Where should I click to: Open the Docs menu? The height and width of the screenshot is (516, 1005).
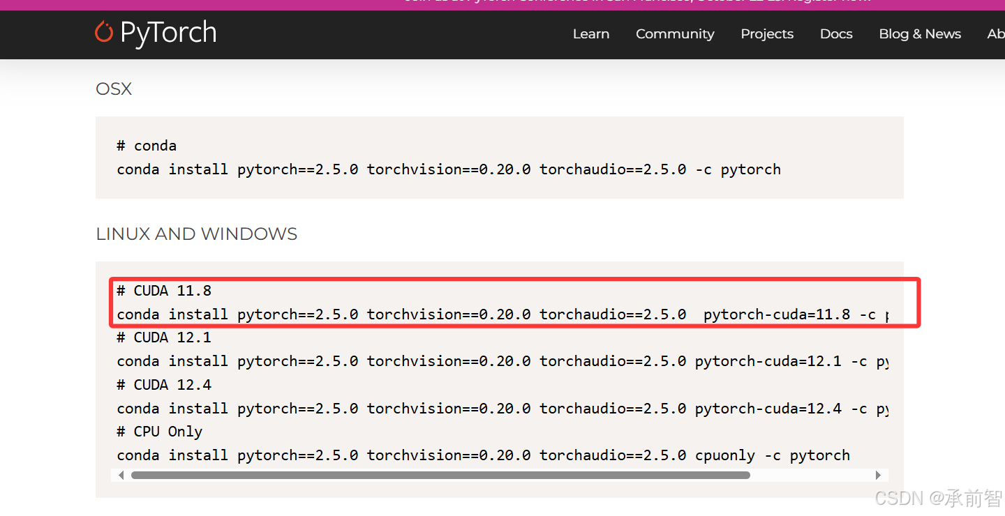tap(836, 34)
